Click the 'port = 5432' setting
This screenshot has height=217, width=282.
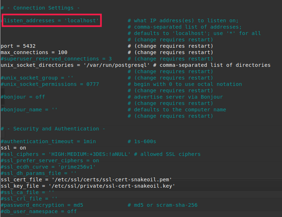[18, 46]
